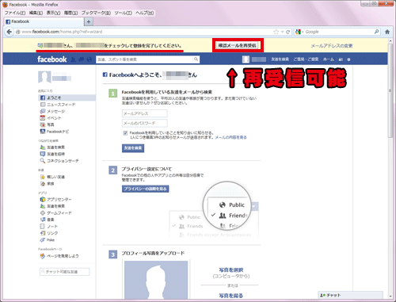Focus the メールのパスワード input field
This screenshot has height=302, width=396.
[145, 123]
